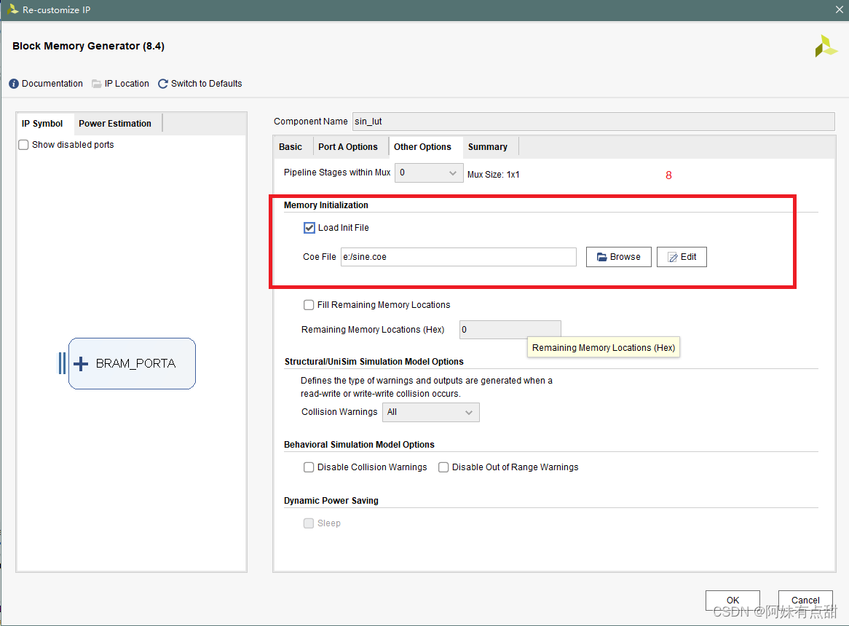Viewport: 849px width, 626px height.
Task: Click the Component Name field
Action: pos(593,122)
